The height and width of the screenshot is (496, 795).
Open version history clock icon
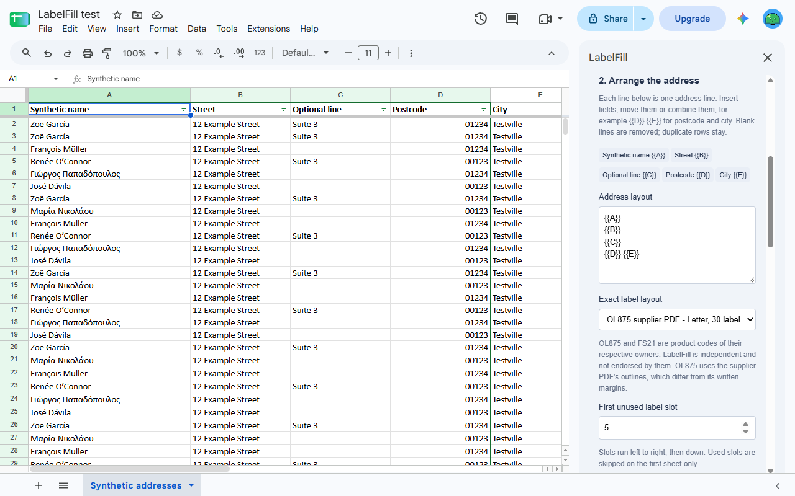(480, 19)
